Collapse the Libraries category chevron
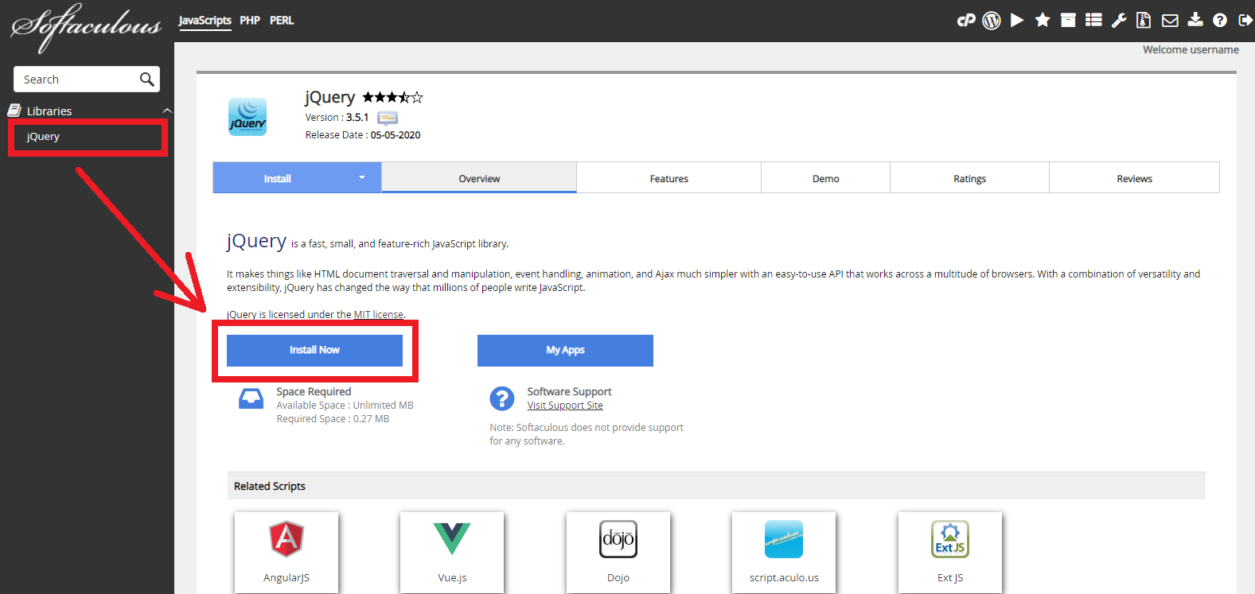1255x594 pixels. 166,111
